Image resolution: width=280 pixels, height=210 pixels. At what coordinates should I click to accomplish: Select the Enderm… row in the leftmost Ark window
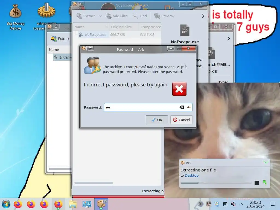(x=62, y=57)
